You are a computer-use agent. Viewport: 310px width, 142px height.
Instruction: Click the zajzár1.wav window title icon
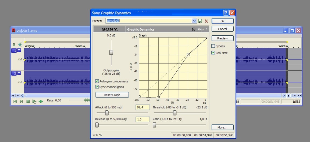coord(14,30)
